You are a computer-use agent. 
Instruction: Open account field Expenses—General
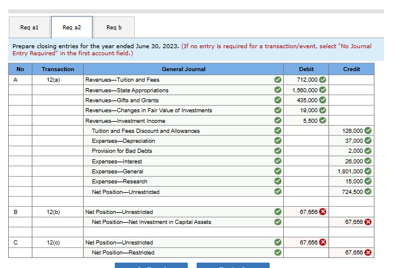point(183,171)
